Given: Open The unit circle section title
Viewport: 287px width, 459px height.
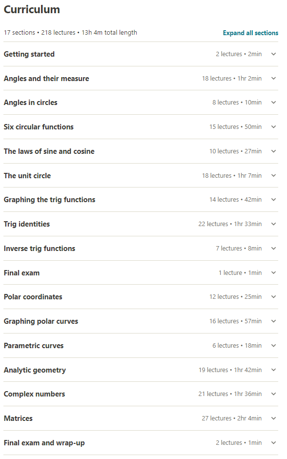Looking at the screenshot, I should pyautogui.click(x=27, y=176).
